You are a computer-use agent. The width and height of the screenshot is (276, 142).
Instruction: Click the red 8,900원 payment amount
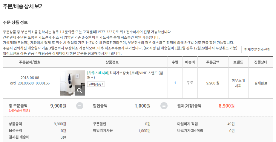click(x=226, y=106)
